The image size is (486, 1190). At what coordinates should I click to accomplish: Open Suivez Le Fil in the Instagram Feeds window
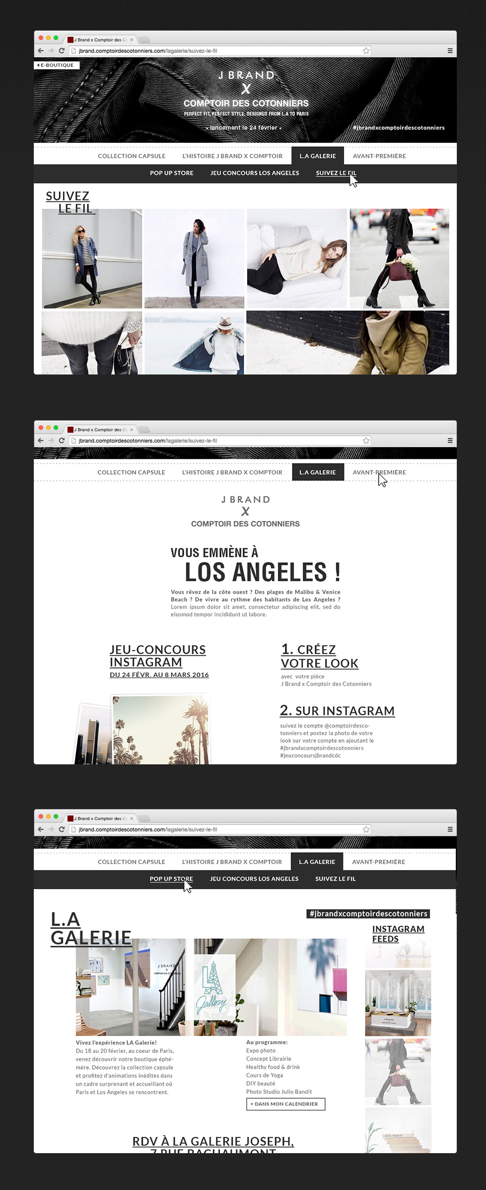coord(336,878)
